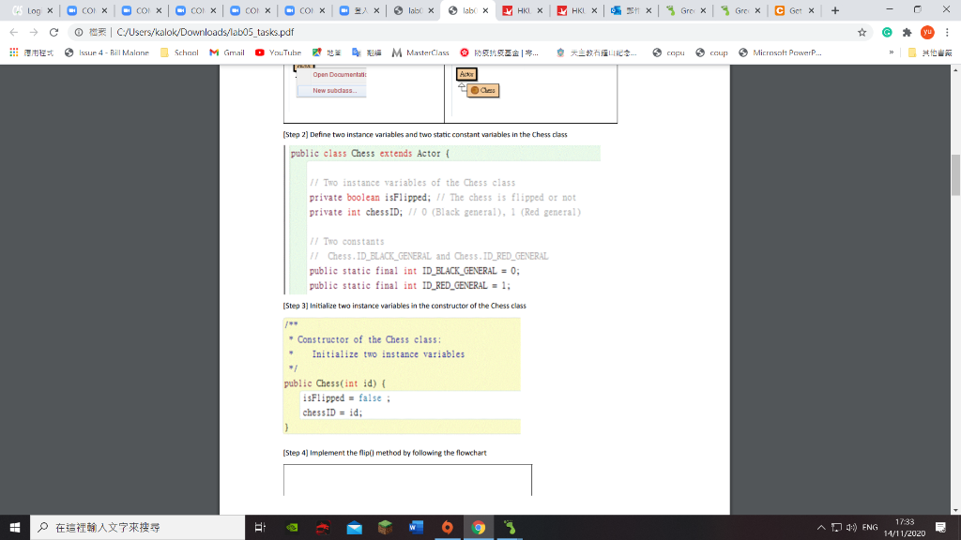The width and height of the screenshot is (961, 540).
Task: Open Greenfoot from the taskbar
Action: pyautogui.click(x=510, y=527)
